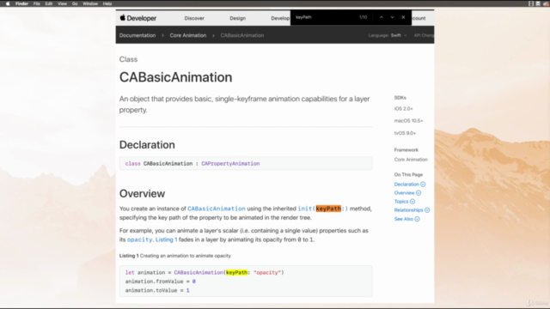Click the Apple Developer logo
550x309 pixels.
[x=137, y=18]
